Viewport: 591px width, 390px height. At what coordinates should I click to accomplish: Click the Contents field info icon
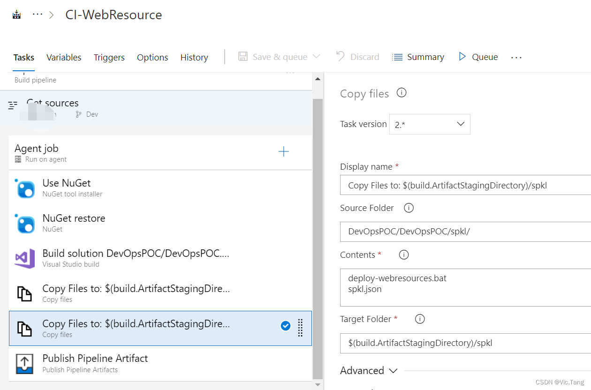pos(403,255)
